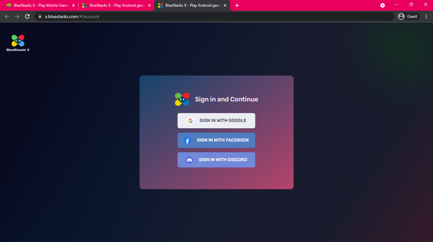Image resolution: width=433 pixels, height=242 pixels.
Task: Restore down the browser window
Action: pos(411,5)
